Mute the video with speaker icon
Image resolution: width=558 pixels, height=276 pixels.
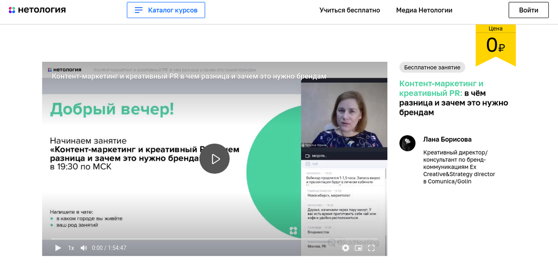(84, 248)
